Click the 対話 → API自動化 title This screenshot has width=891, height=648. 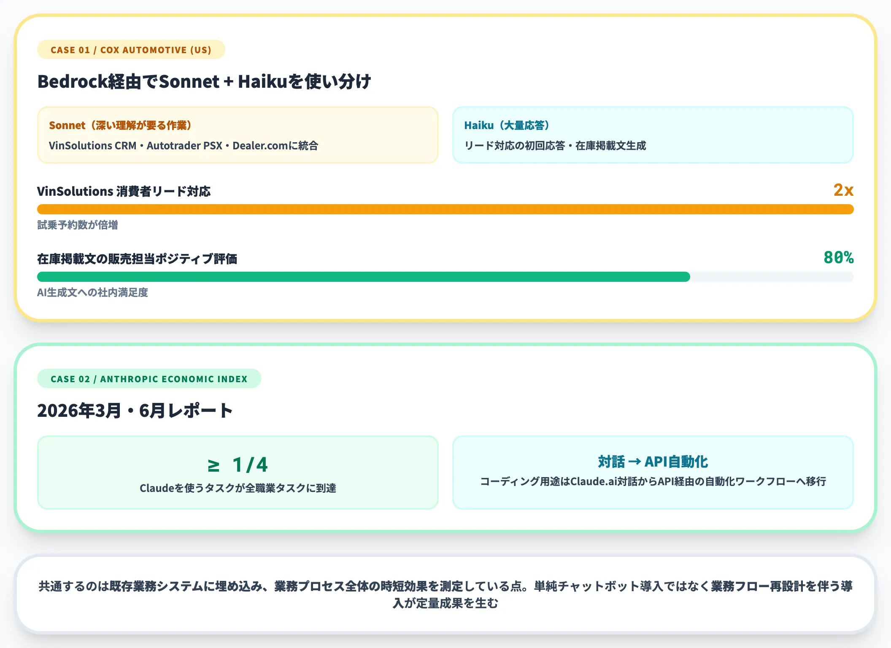(653, 462)
